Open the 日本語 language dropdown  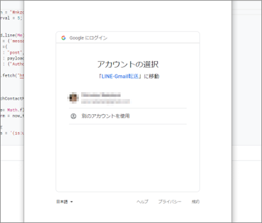point(64,202)
